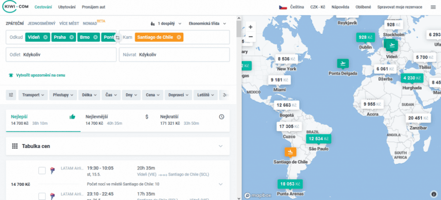Viewport: 441px width, 200px height.
Task: Click the Odlet departure date field
Action: click(61, 55)
